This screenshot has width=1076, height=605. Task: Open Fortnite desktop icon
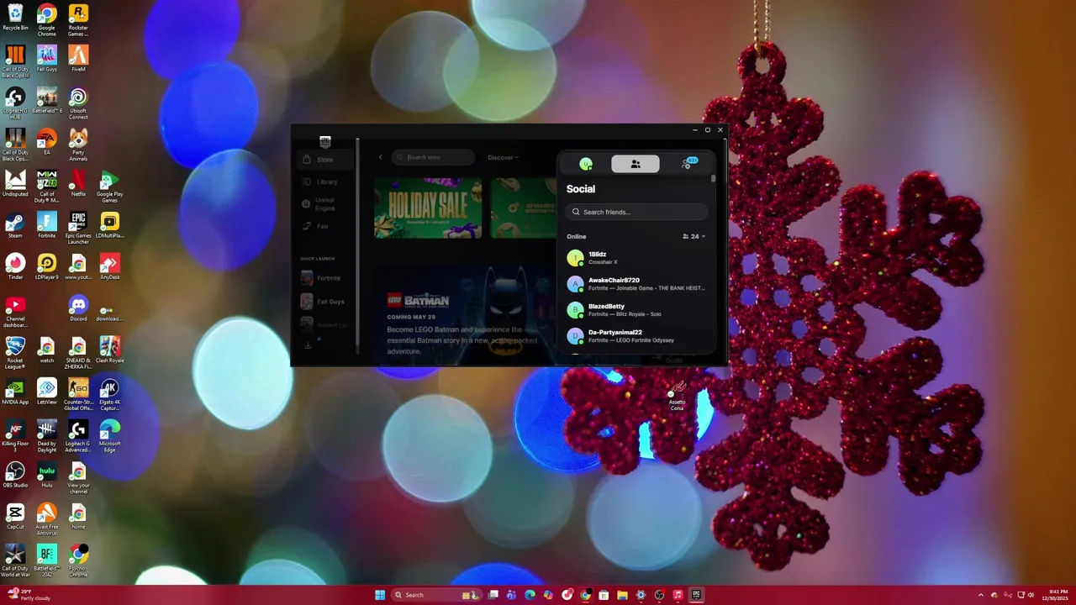click(46, 224)
